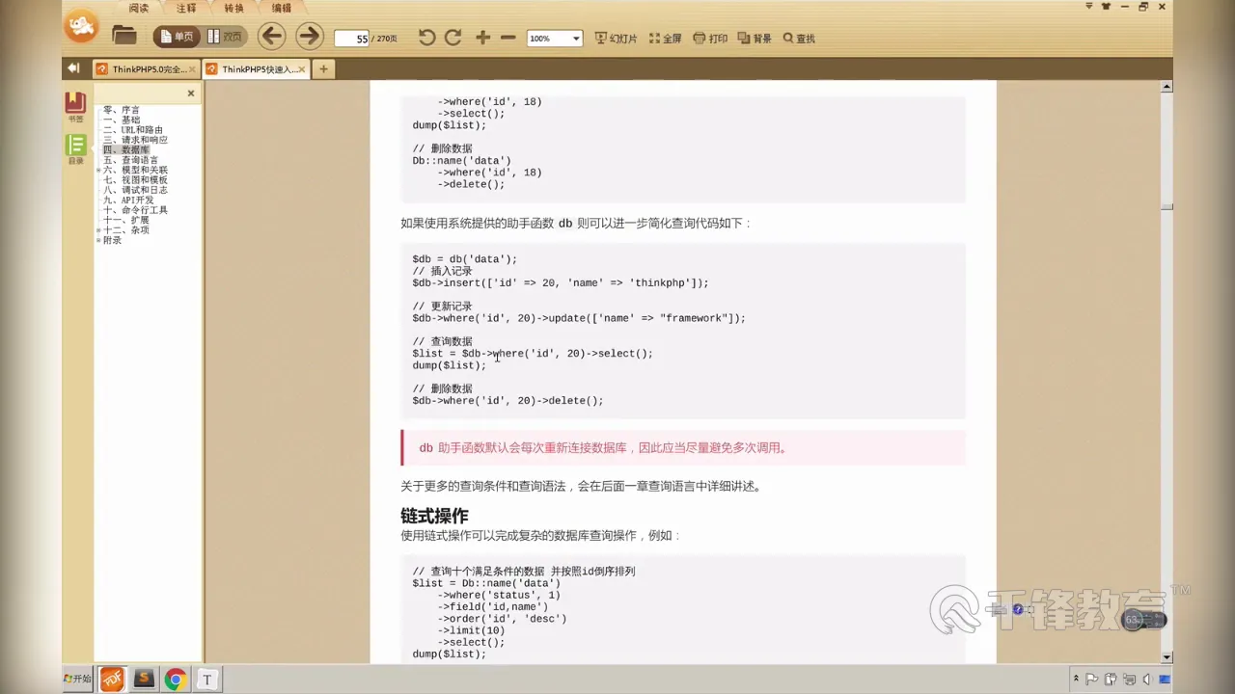Image resolution: width=1235 pixels, height=694 pixels.
Task: Print the document (打印)
Action: (711, 39)
